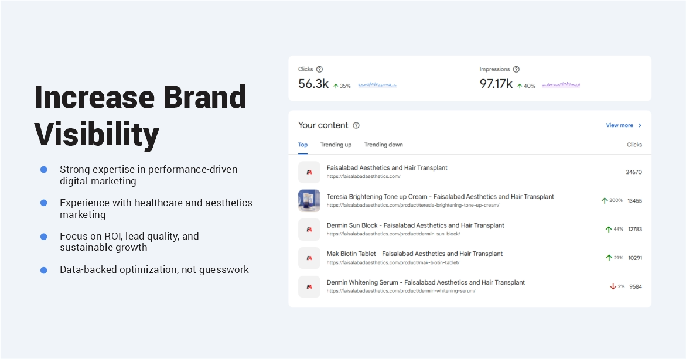
Task: Click the Clicks sparkline trend chart
Action: tap(377, 86)
